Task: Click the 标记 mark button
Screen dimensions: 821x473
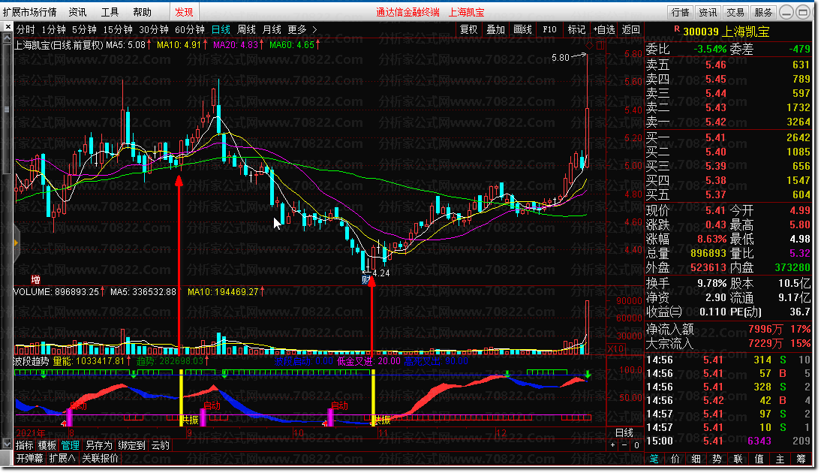Action: [576, 29]
